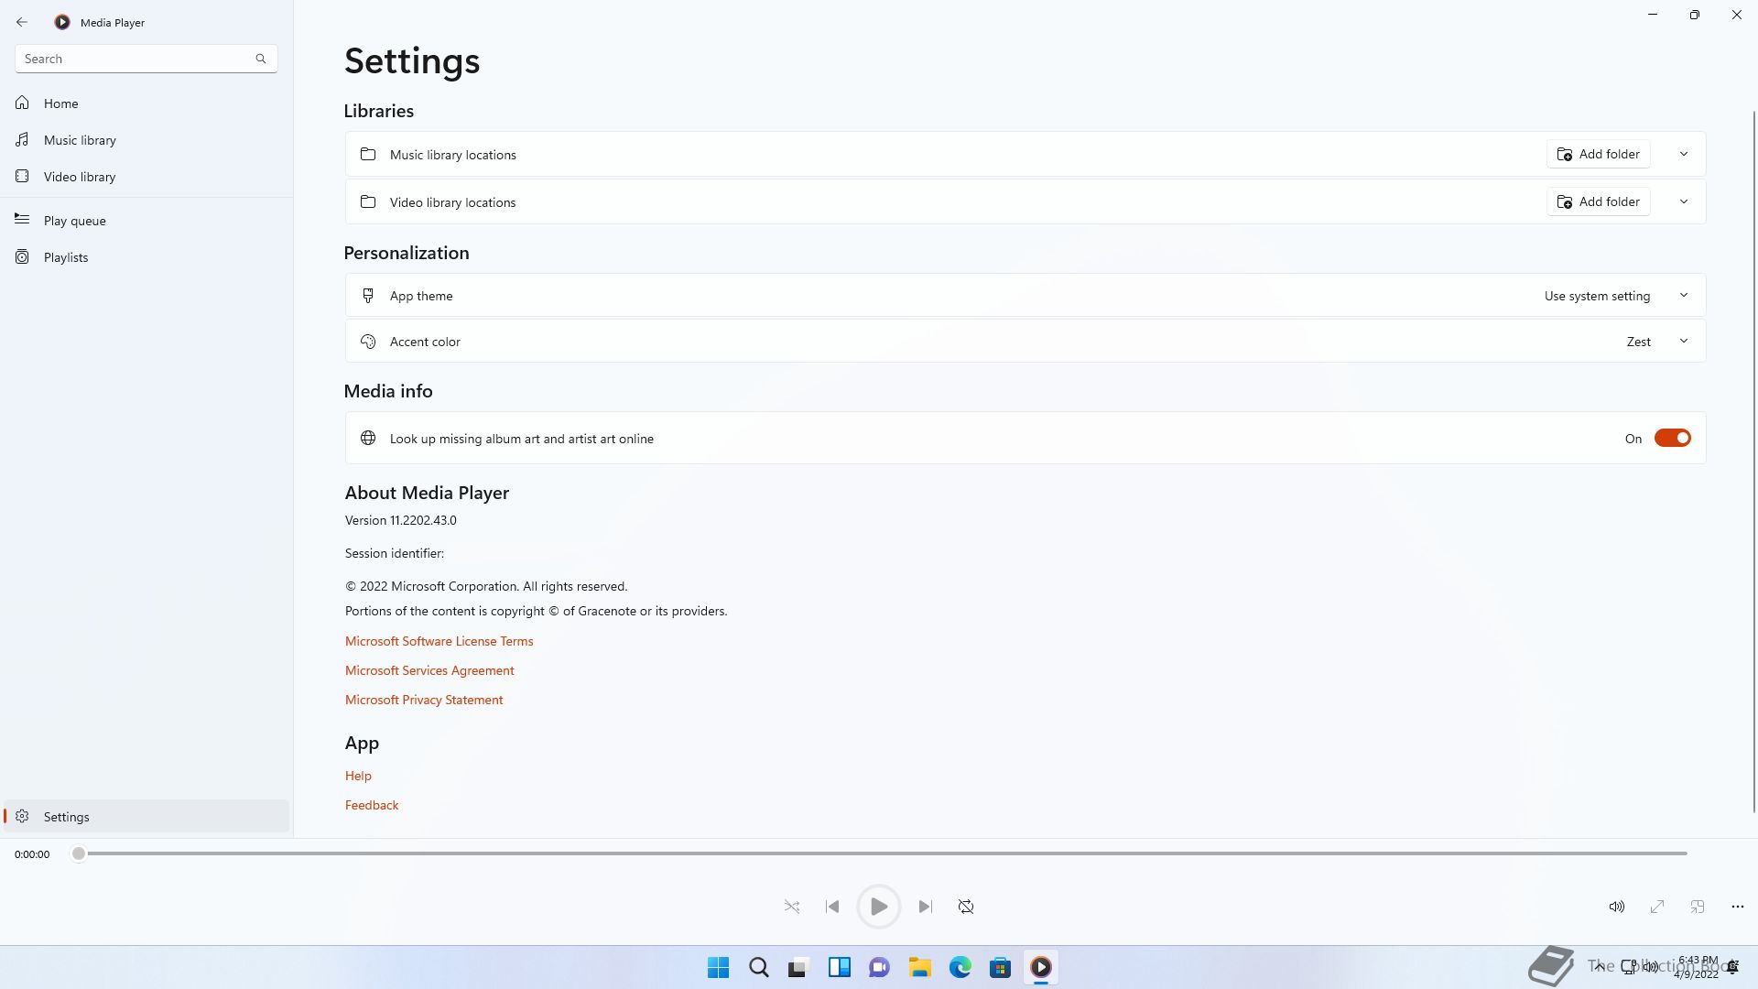
Task: Click the Music library locations folder icon
Action: 368,154
